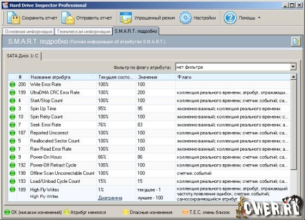Click the vertical scrollbar thumb of attribute table
The image size is (305, 220).
pos(293,125)
